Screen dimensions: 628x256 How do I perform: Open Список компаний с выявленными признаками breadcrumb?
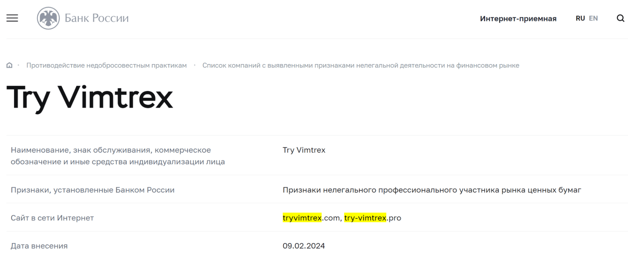pyautogui.click(x=361, y=65)
